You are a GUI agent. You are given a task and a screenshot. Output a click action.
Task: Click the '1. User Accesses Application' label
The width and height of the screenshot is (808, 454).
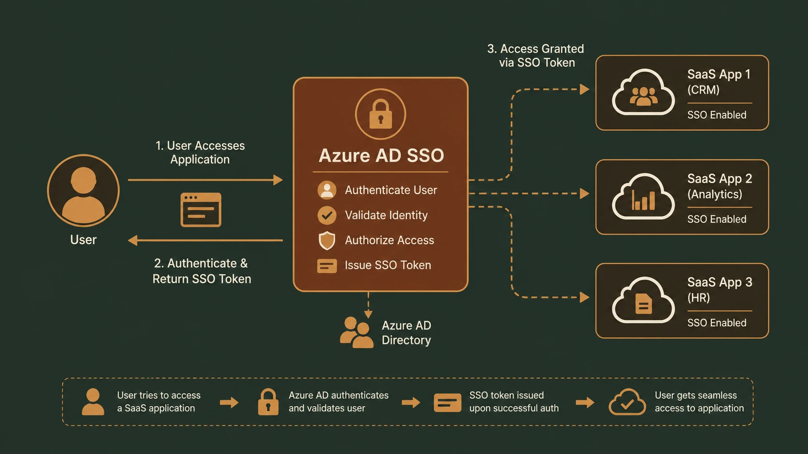200,152
